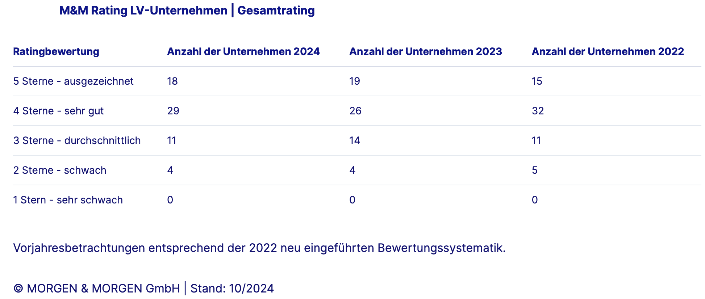Click the value 15 for 5 Sterne in 2022
The height and width of the screenshot is (299, 705).
click(x=537, y=81)
